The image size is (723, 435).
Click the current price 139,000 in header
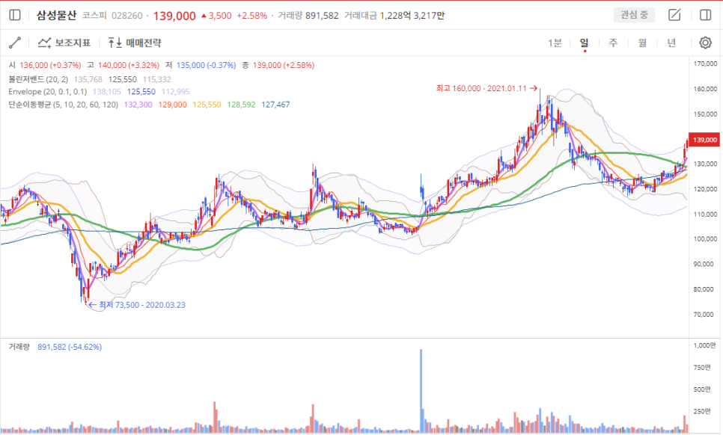[174, 16]
